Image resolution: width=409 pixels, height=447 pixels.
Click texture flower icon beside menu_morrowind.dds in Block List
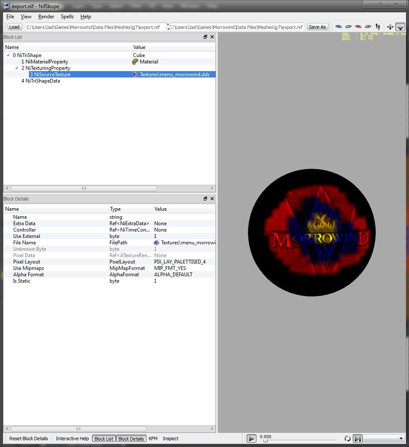135,74
